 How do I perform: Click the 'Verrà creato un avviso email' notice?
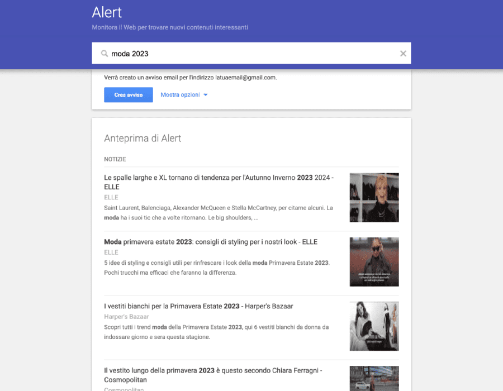190,78
